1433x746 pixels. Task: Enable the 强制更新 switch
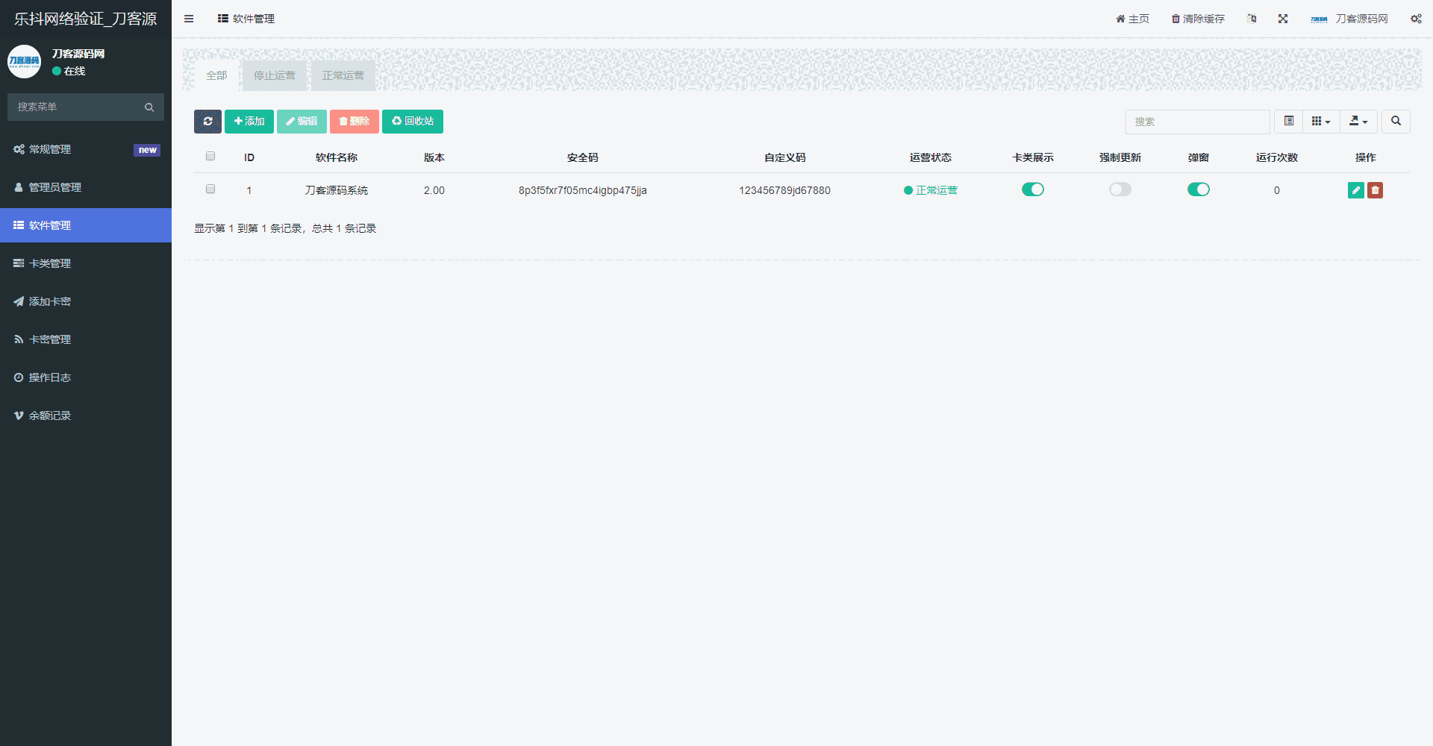[1120, 189]
